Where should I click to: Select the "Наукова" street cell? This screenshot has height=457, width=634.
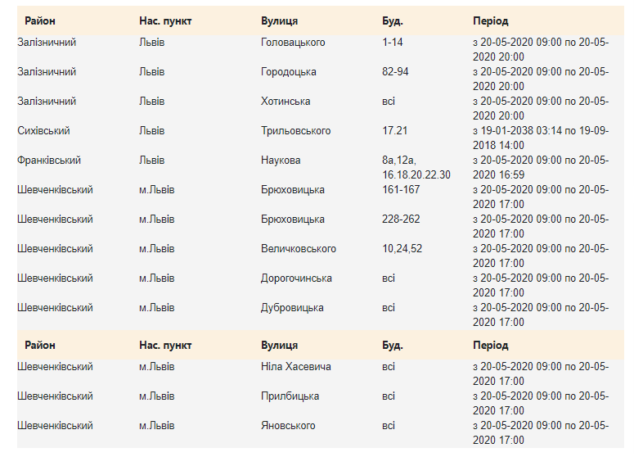281,161
